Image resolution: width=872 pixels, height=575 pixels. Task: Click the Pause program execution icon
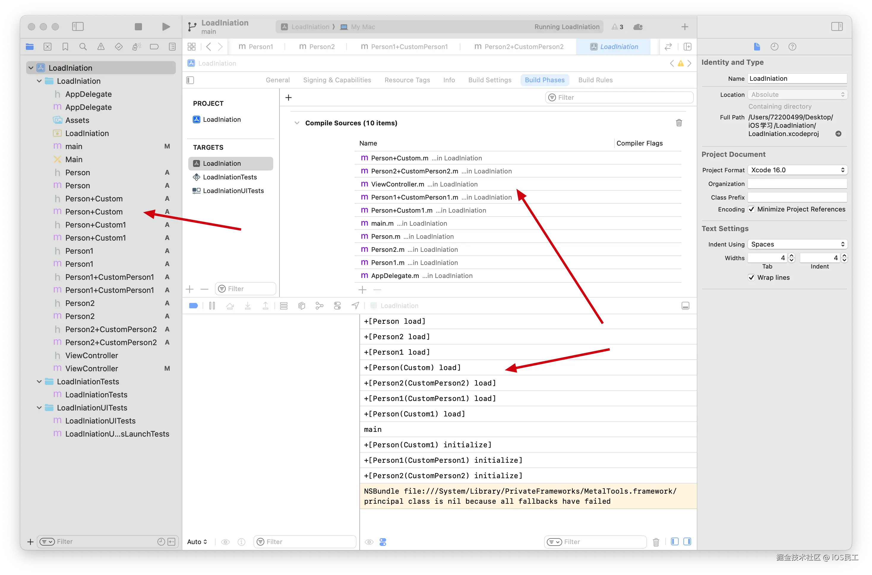click(212, 306)
